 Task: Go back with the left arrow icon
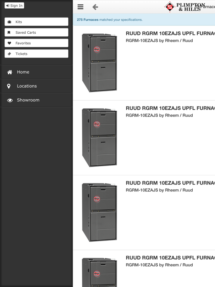95,7
